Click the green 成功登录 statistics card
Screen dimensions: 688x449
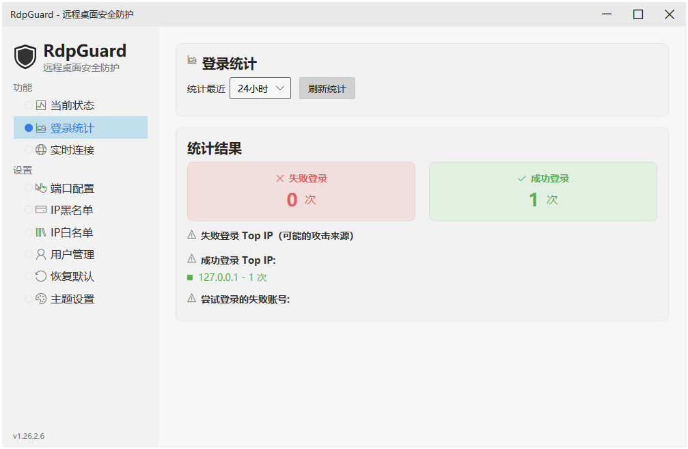coord(542,191)
